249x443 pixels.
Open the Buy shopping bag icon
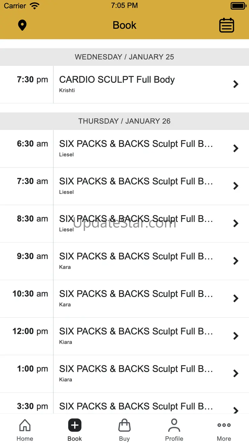point(124,425)
